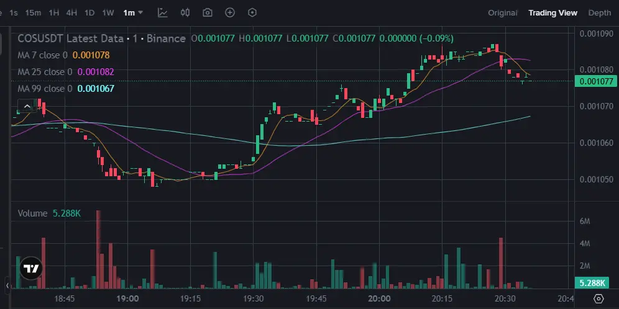Expand the left side panel arrow
Screen dimensions: 619x309
click(7, 285)
